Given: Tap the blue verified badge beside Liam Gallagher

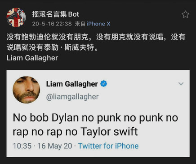Looking at the screenshot, I should 103,84.
